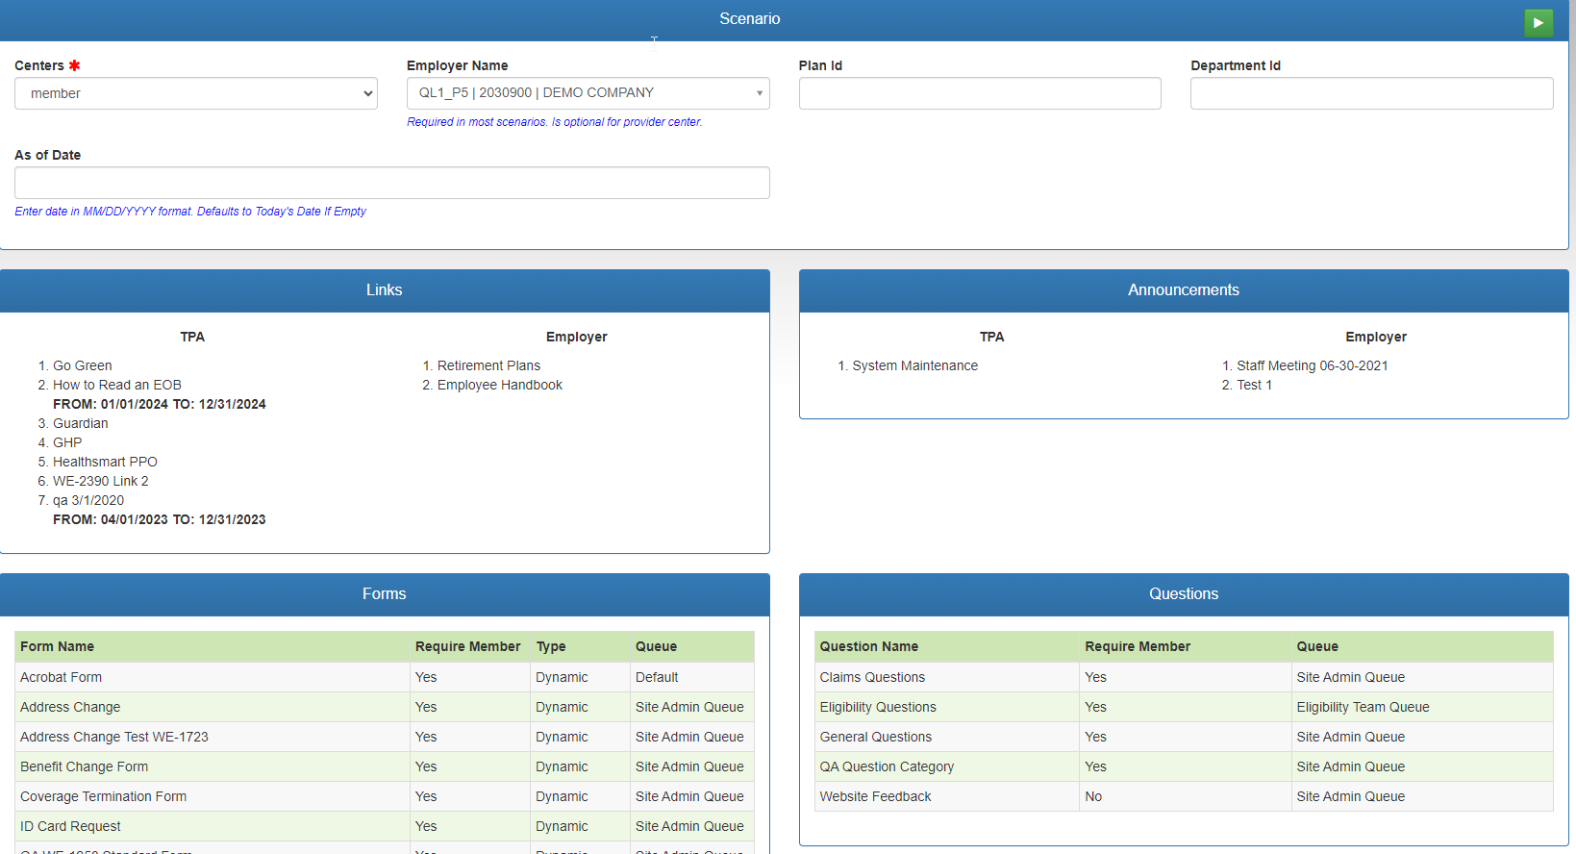The height and width of the screenshot is (854, 1576).
Task: Select the Acrobat Form row
Action: (x=61, y=677)
